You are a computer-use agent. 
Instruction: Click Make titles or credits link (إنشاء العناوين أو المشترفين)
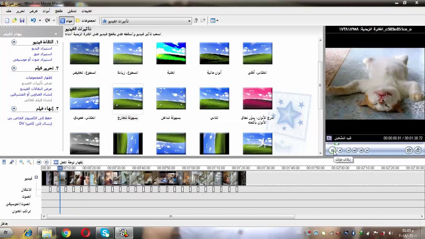point(31,95)
